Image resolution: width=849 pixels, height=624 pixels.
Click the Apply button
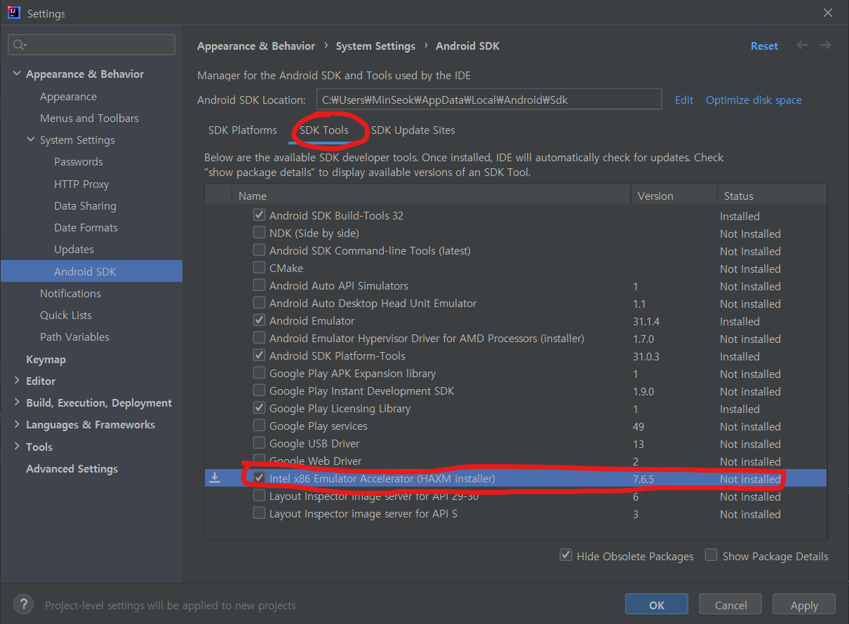[804, 605]
